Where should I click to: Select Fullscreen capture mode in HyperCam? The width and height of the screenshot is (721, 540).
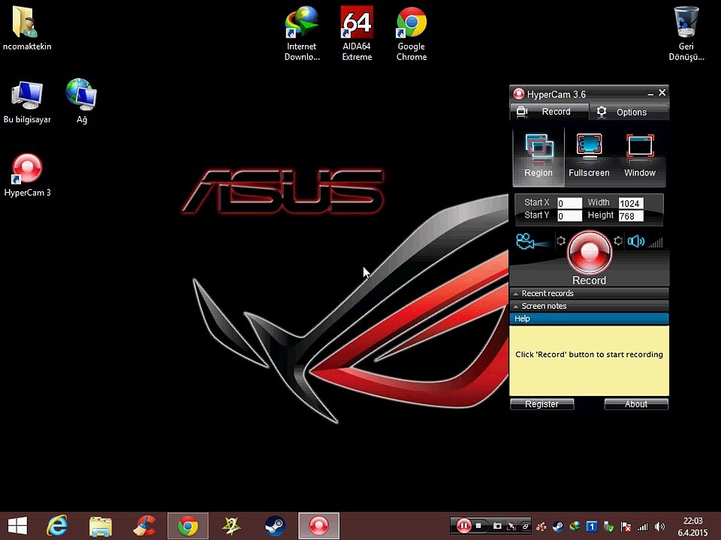[589, 156]
